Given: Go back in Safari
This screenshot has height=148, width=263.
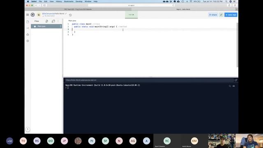Looking at the screenshot, I should click(36, 5).
